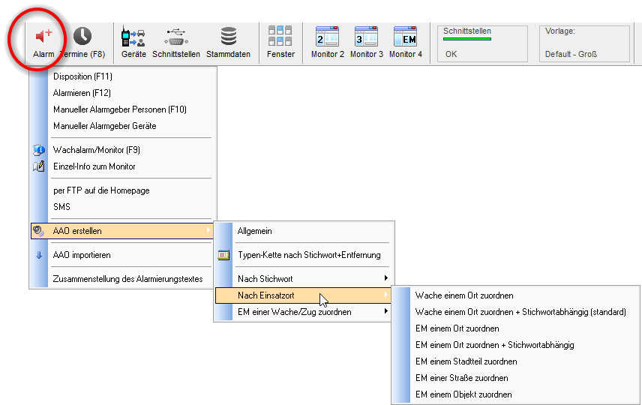Click the Alarm megaphone icon
The width and height of the screenshot is (642, 405).
pyautogui.click(x=43, y=36)
